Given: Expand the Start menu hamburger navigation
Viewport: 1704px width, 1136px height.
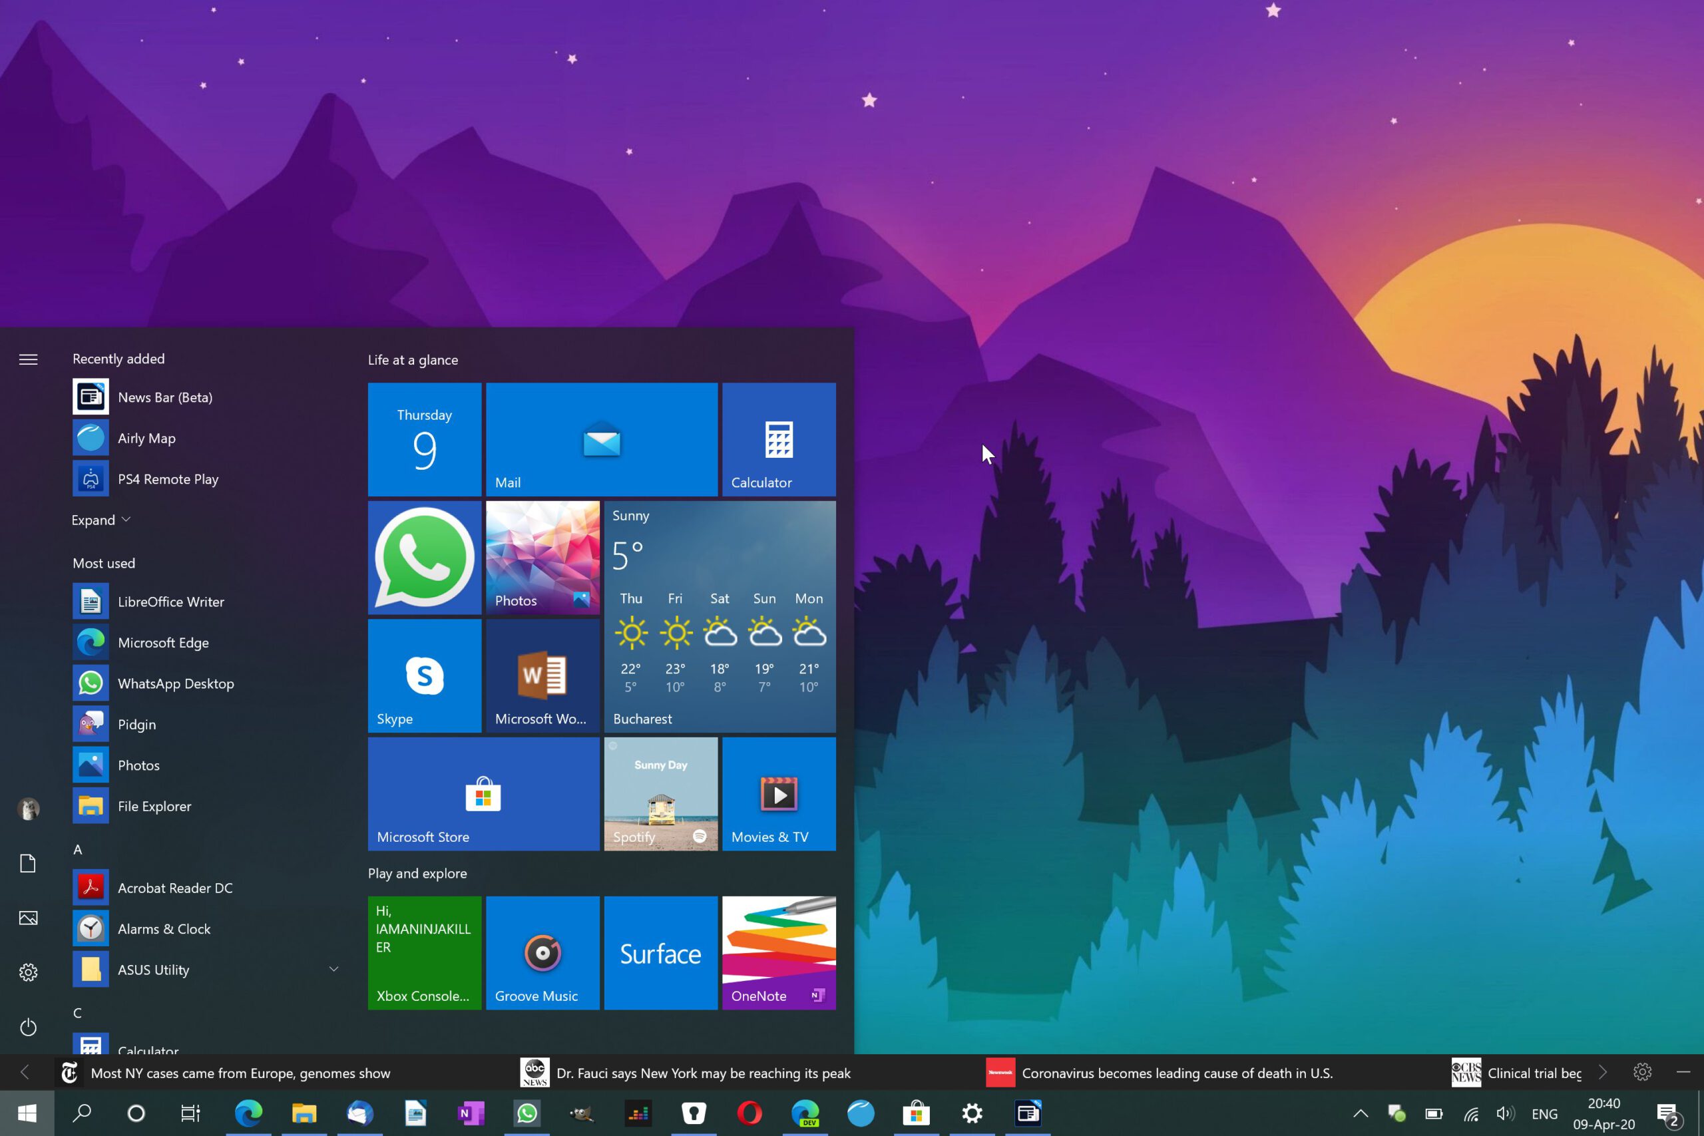Looking at the screenshot, I should click(x=28, y=359).
